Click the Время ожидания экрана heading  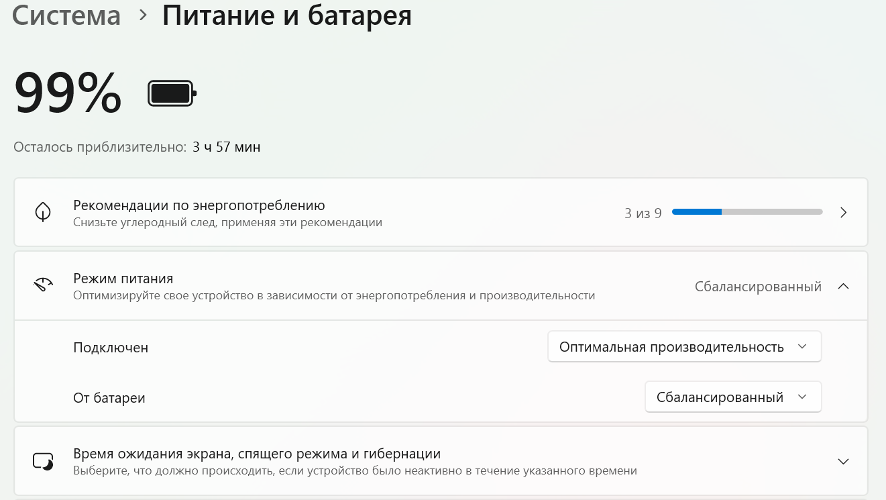(257, 454)
